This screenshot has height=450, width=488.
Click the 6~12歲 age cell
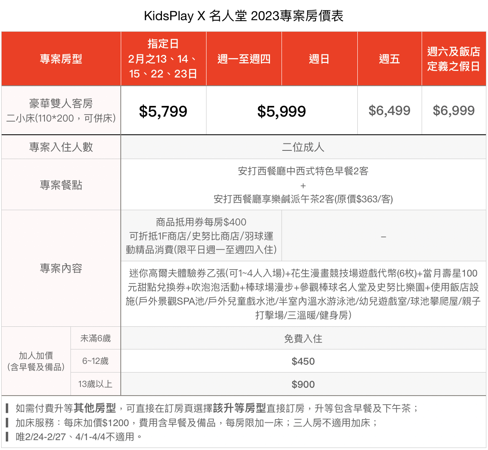(x=96, y=361)
